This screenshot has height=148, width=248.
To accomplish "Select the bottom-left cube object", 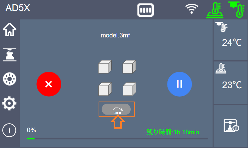I will [x=105, y=89].
